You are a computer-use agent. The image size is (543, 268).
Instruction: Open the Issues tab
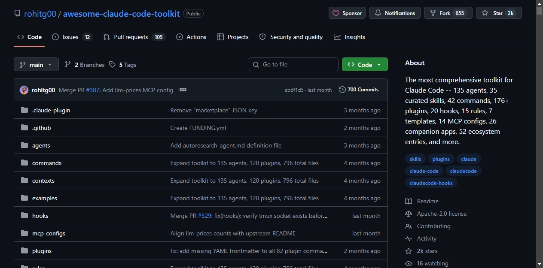click(x=72, y=37)
